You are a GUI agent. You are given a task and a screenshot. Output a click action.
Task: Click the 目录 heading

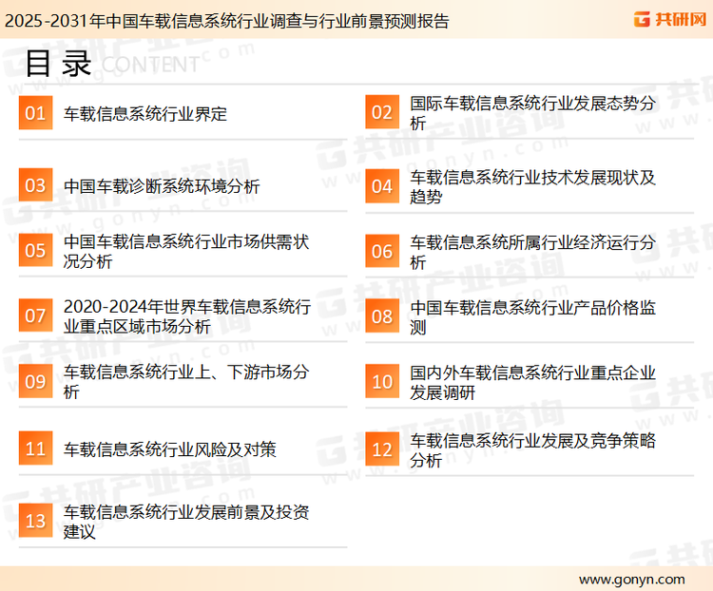[x=58, y=64]
